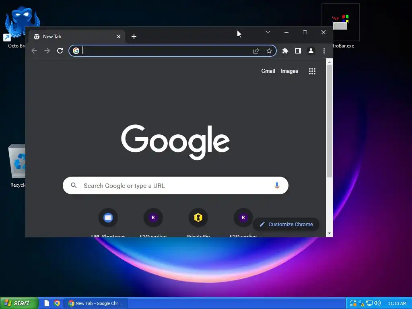Open the Images link

pyautogui.click(x=289, y=71)
